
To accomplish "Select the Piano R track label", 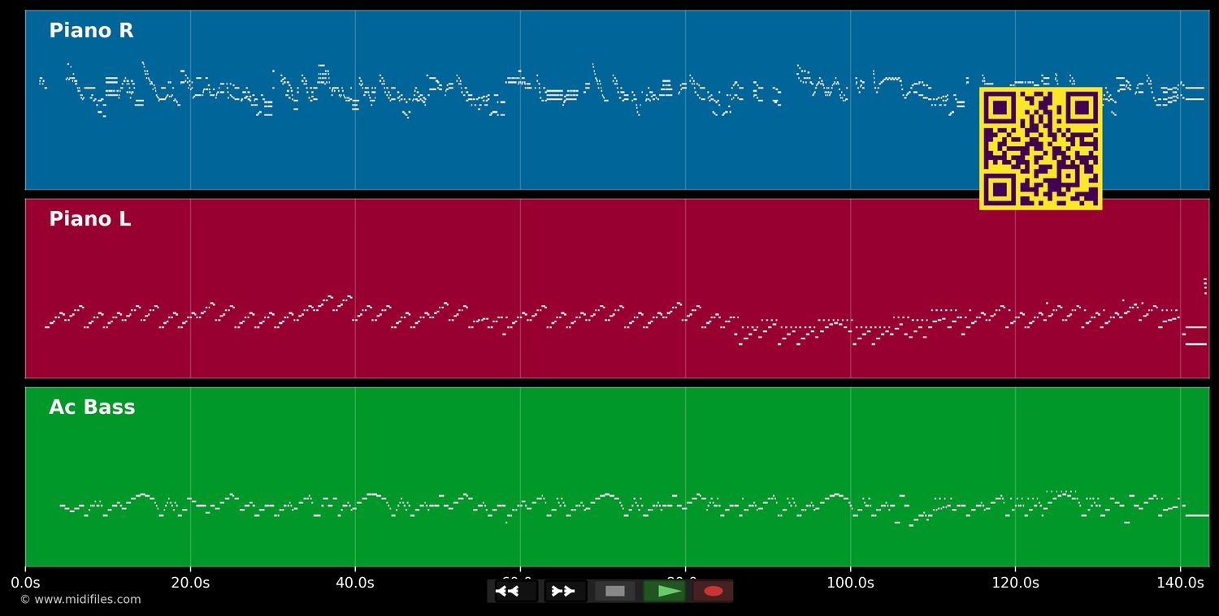I will click(91, 31).
